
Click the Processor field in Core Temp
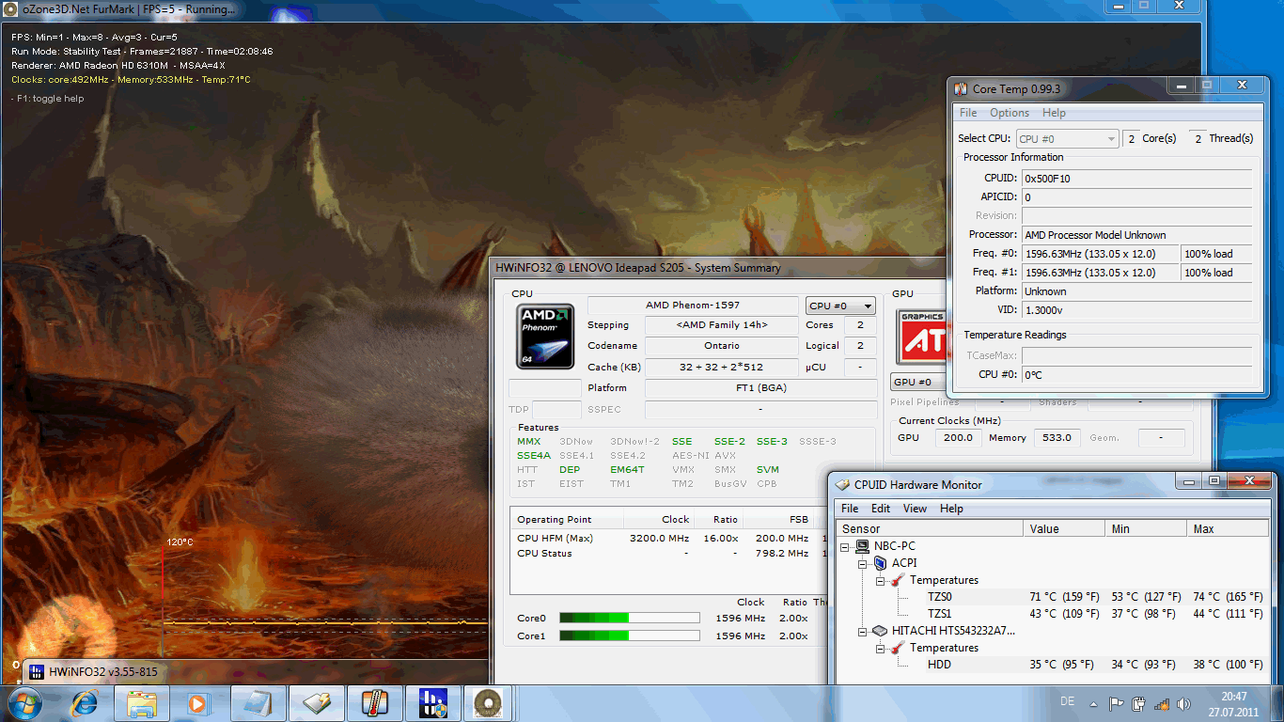click(1137, 235)
